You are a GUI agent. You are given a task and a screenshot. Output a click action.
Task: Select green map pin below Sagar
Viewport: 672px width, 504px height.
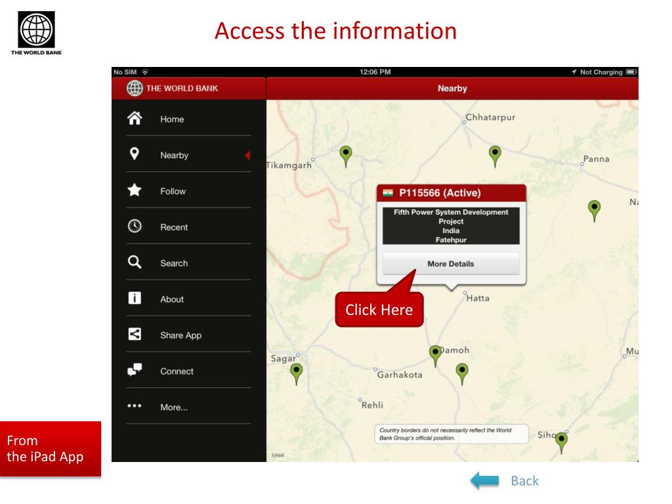tap(297, 374)
